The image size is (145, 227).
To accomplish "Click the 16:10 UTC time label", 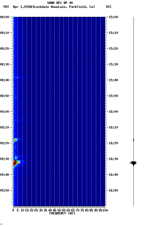I will click(113, 127).
